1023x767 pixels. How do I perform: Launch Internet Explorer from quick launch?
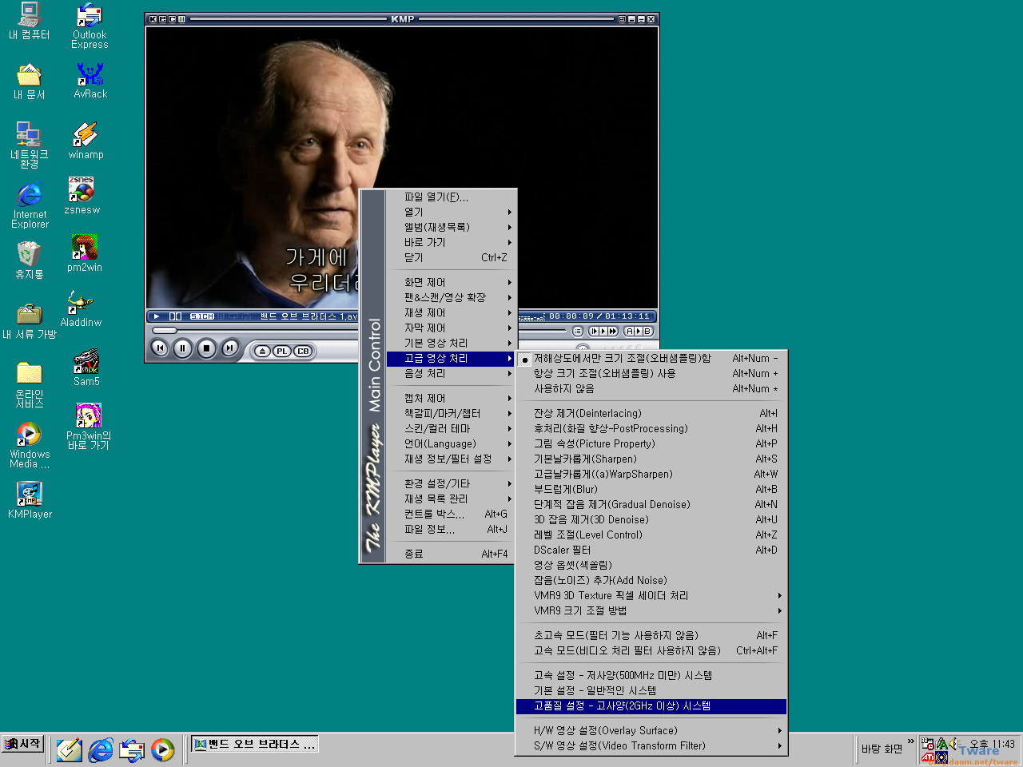click(x=101, y=749)
